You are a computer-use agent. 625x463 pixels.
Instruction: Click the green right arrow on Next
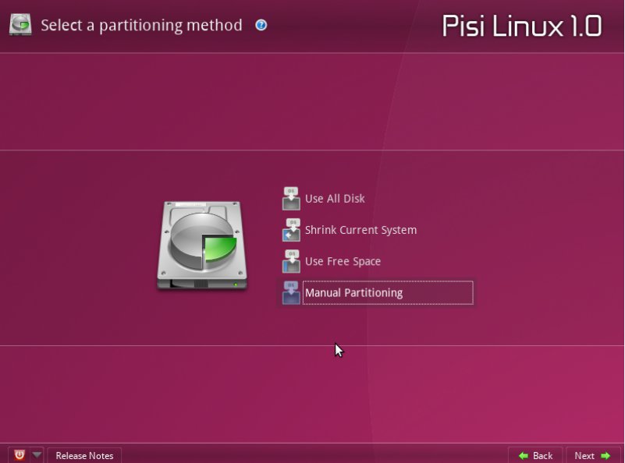605,455
